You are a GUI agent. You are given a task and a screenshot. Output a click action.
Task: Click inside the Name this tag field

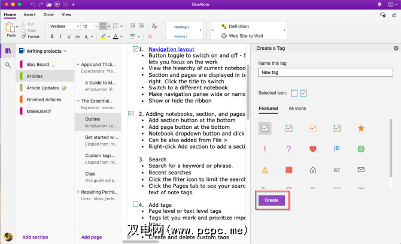coord(326,72)
